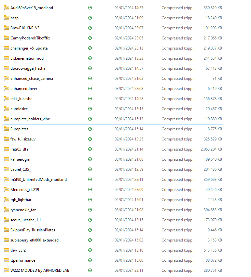Viewport: 251px width, 277px height.
Task: Click the sync status icon for rgb_lightbar
Action: 90,199
